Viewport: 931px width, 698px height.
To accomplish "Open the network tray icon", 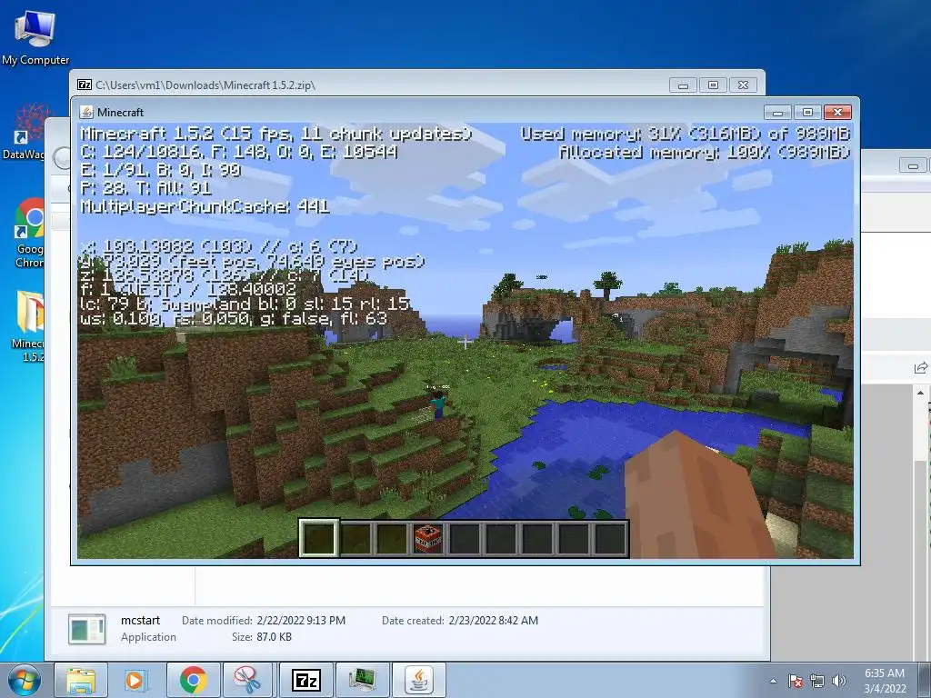I will (817, 681).
